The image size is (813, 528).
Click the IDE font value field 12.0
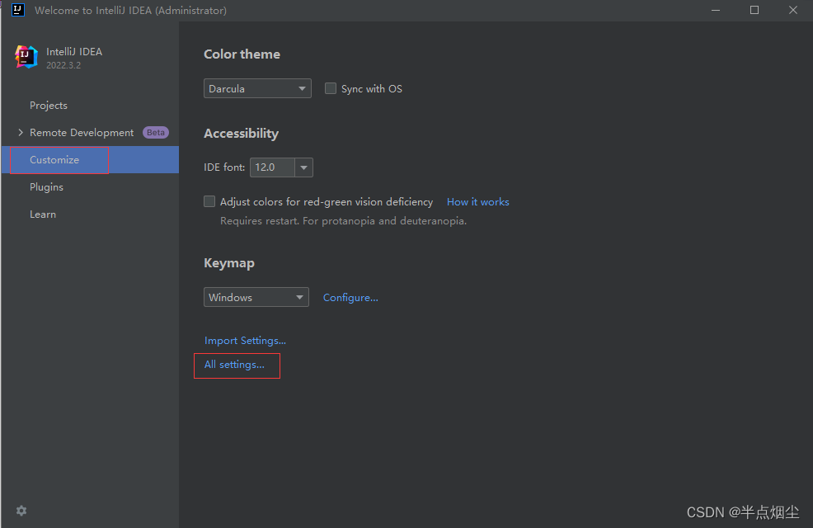(272, 167)
